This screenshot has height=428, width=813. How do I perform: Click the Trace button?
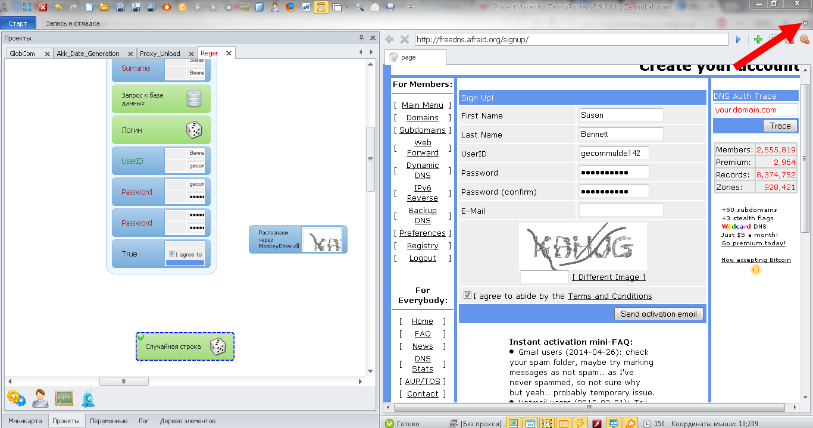(x=780, y=126)
